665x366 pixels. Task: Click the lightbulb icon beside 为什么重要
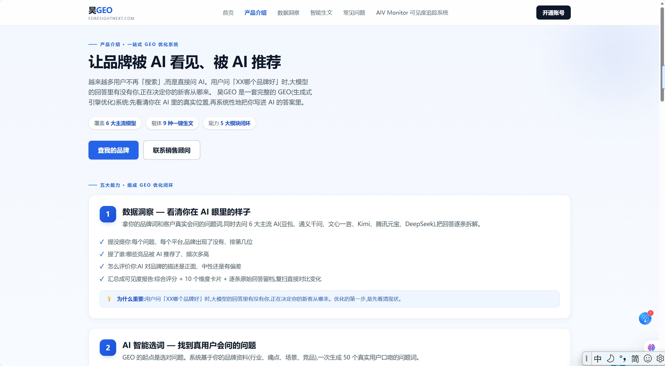pyautogui.click(x=109, y=299)
